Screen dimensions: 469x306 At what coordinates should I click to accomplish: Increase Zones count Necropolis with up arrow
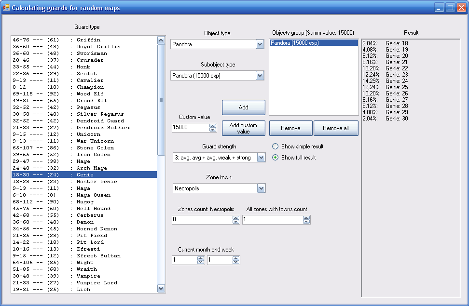coord(236,218)
